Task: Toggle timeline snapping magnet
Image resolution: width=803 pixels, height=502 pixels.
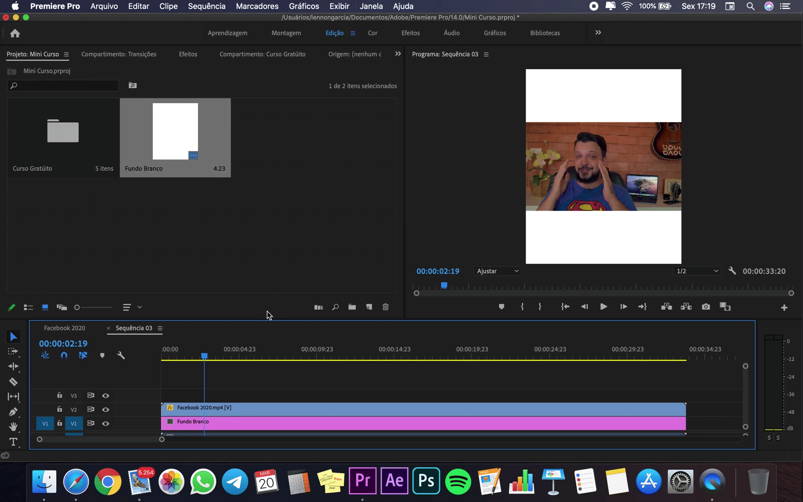Action: coord(64,356)
